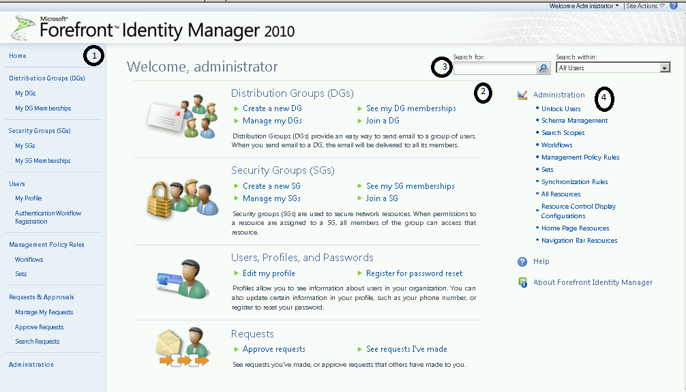
Task: Click the Security Groups padlock image
Action: click(183, 199)
